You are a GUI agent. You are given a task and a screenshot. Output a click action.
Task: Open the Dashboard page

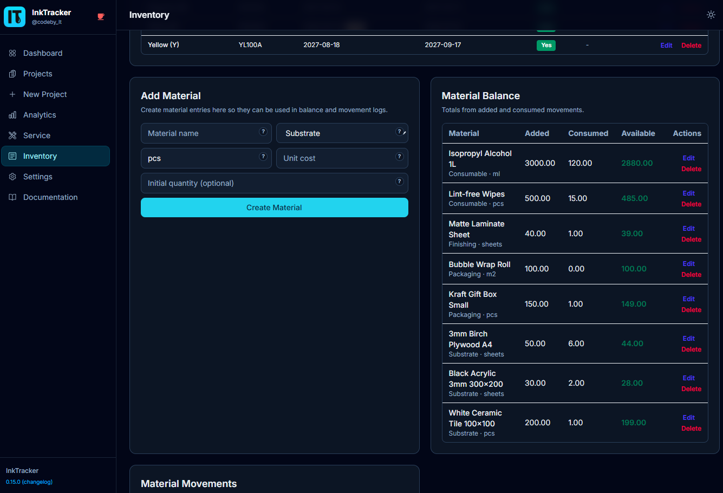[x=55, y=53]
